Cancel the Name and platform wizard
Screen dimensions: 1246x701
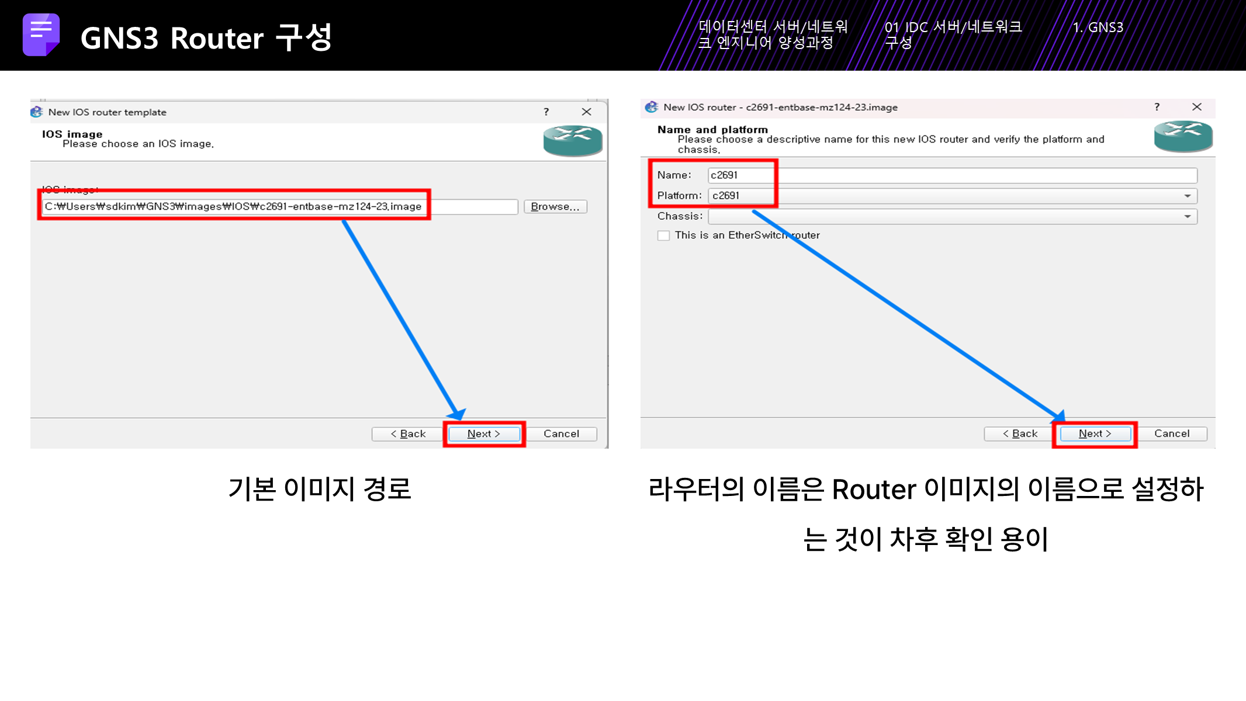pos(1171,433)
